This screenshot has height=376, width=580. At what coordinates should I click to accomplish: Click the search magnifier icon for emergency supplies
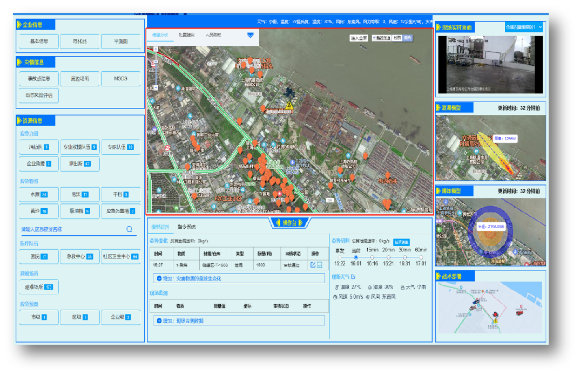(130, 229)
